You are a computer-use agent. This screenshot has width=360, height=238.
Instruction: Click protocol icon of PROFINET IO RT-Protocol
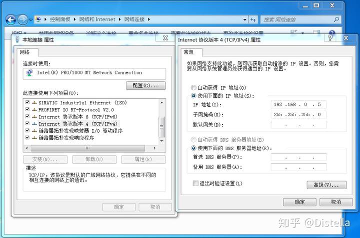(34, 110)
